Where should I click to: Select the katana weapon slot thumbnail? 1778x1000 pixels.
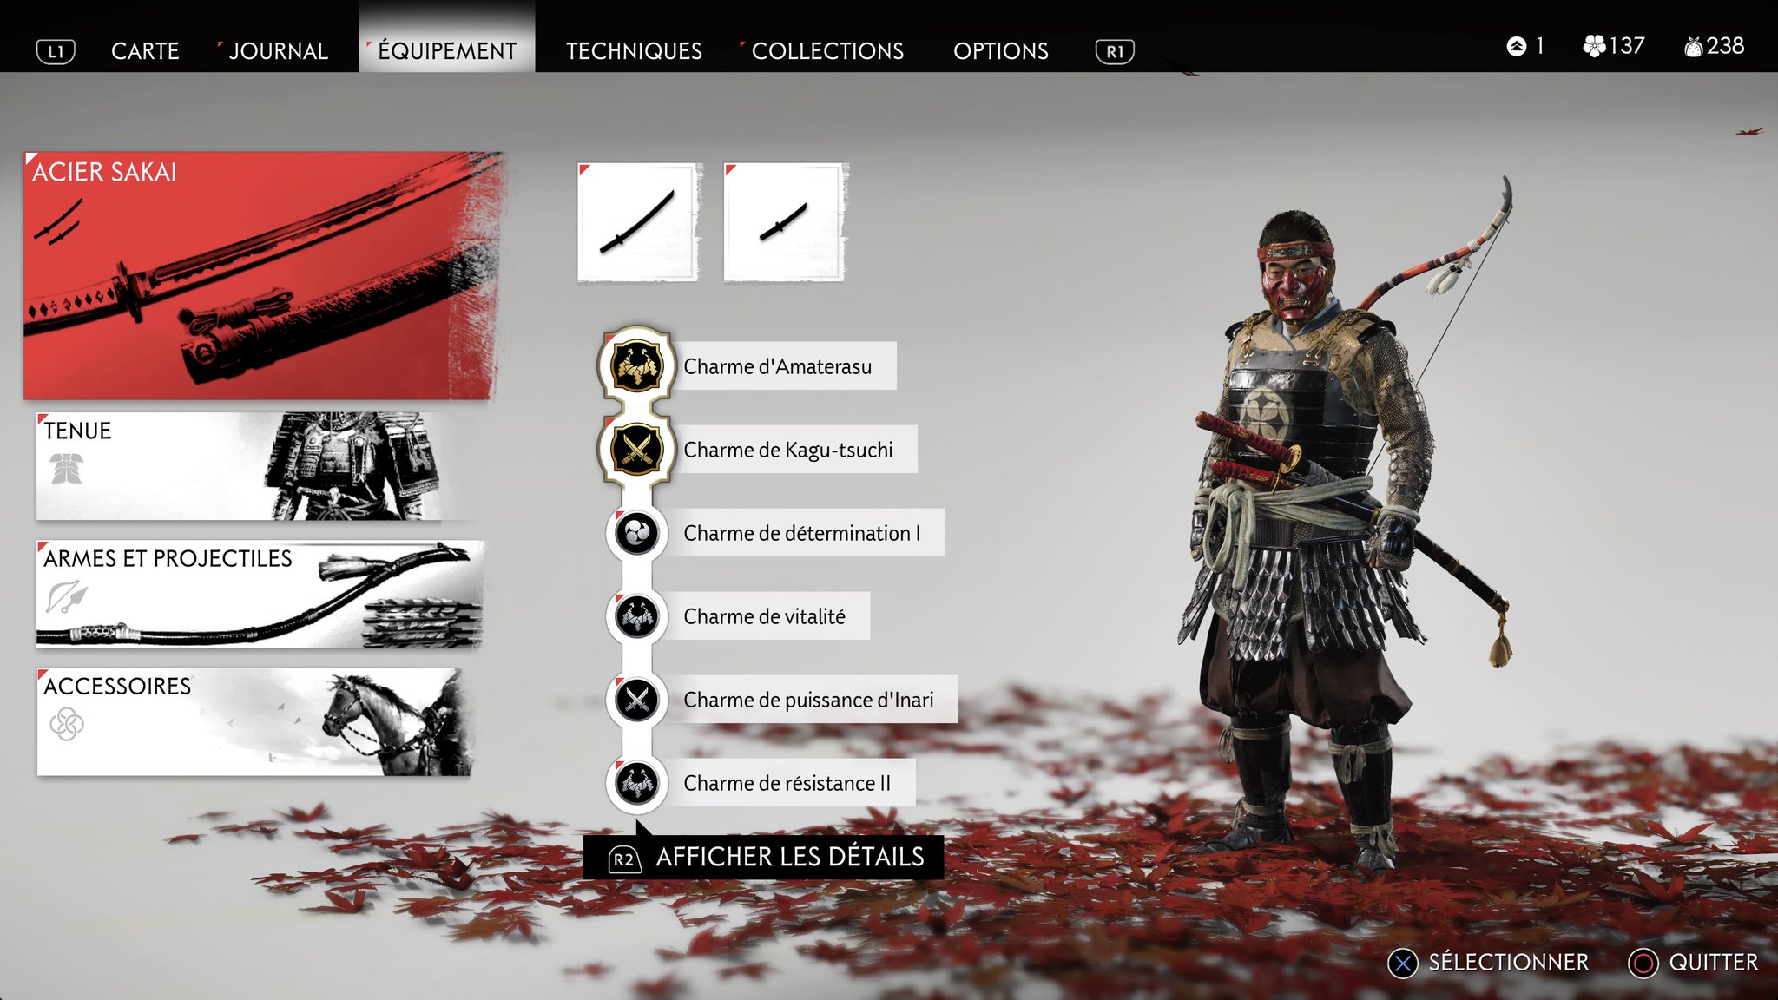(638, 222)
